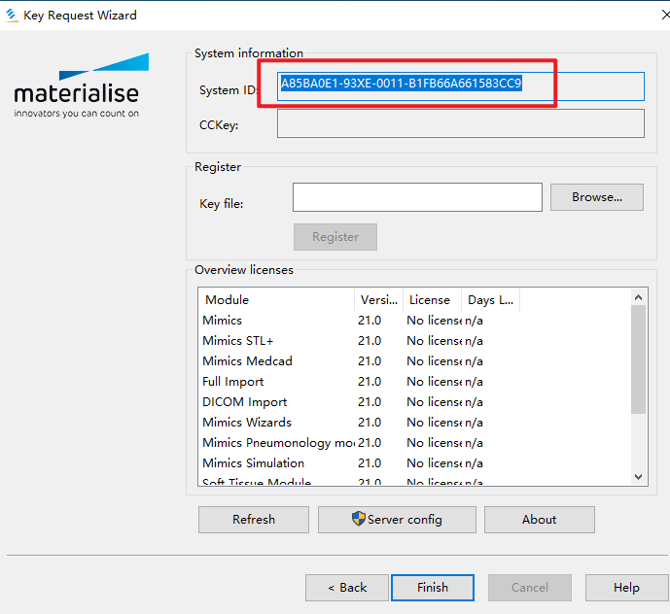This screenshot has width=670, height=614.
Task: Click the Finish button
Action: [432, 588]
